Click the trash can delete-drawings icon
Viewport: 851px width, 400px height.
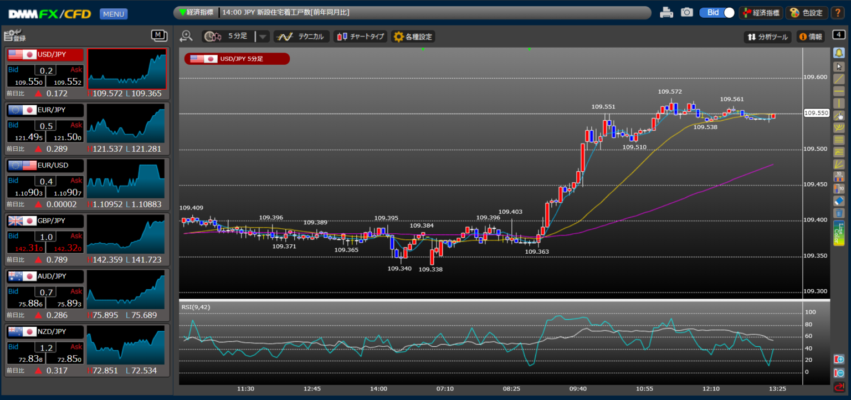[x=839, y=213]
